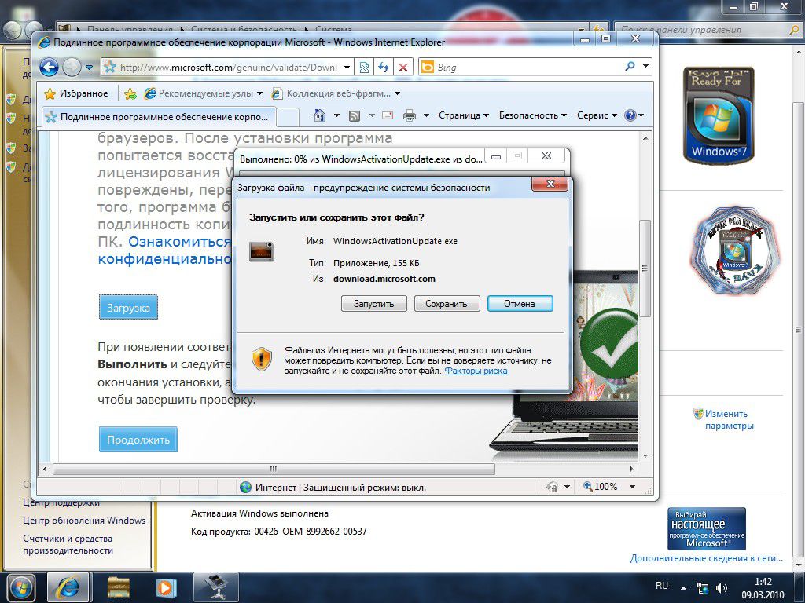Select the Подлинное программное обеспечение tab
Screen dimensions: 805x603
coord(158,117)
